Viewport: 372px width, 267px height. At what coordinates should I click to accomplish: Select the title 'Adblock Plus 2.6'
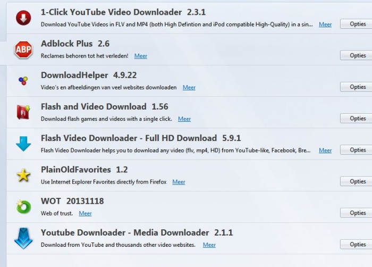pyautogui.click(x=75, y=44)
